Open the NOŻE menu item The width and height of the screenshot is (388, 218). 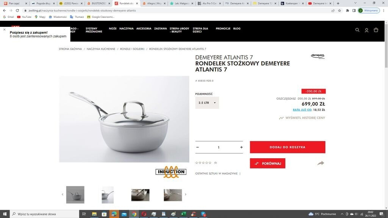pos(113,29)
